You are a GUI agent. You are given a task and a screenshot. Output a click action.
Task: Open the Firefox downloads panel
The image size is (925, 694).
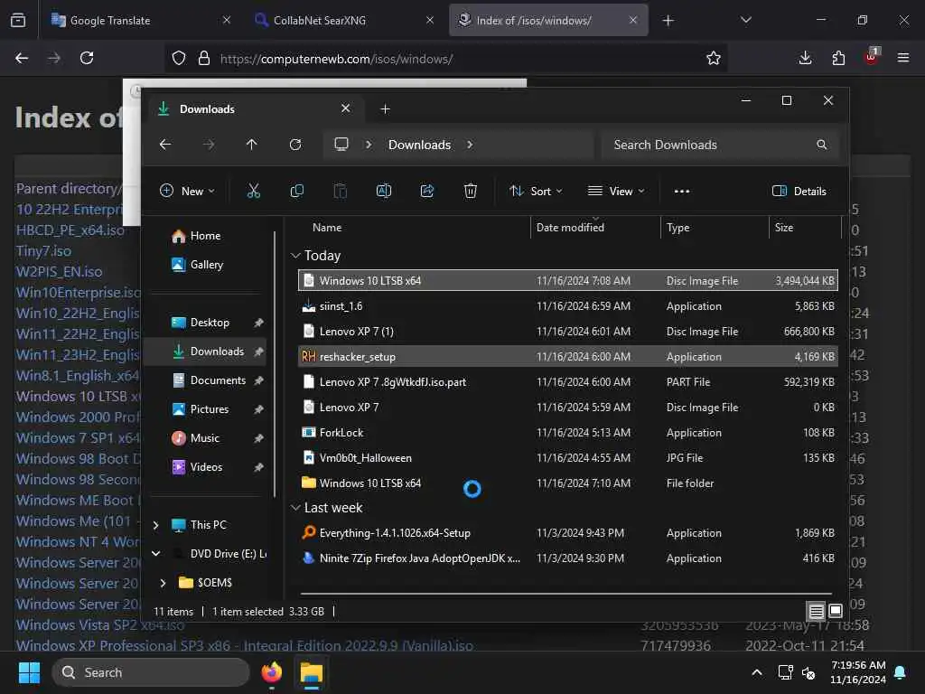805,58
